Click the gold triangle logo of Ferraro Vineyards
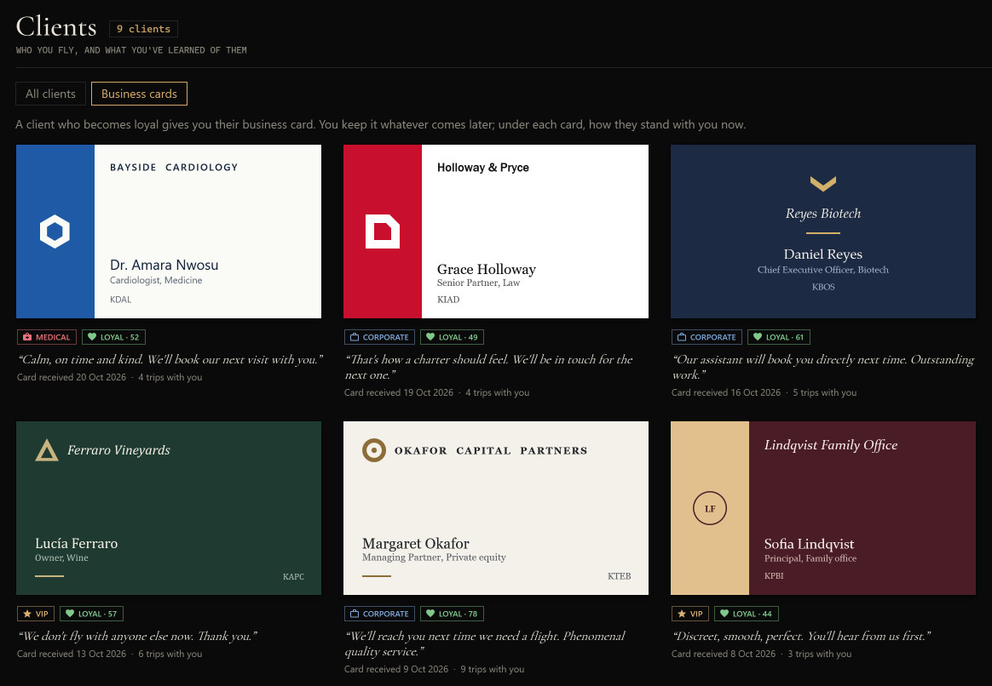The height and width of the screenshot is (686, 992). coord(47,450)
